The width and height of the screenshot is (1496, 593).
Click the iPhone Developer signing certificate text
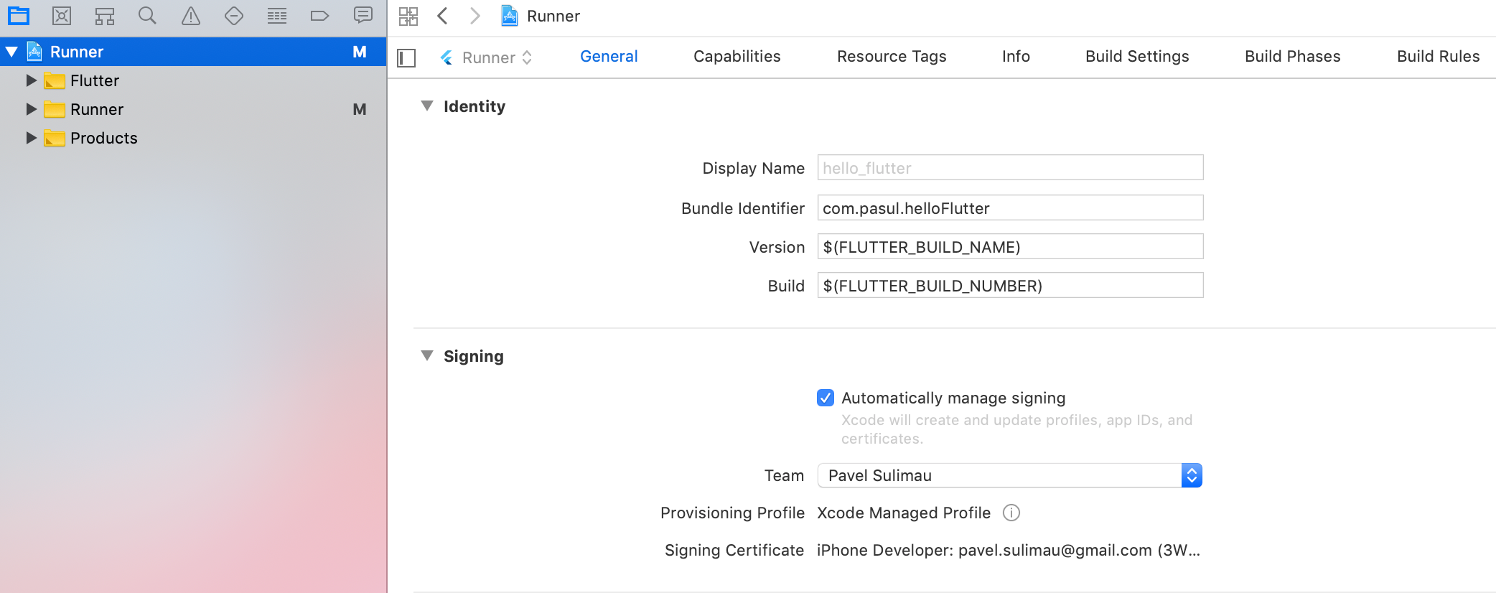(1009, 550)
